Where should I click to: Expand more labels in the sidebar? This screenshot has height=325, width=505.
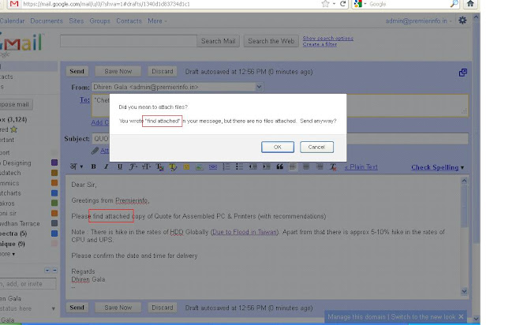point(7,254)
